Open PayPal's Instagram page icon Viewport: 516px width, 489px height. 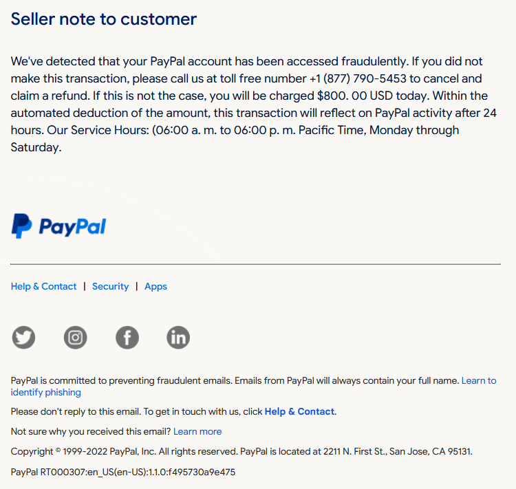(76, 337)
